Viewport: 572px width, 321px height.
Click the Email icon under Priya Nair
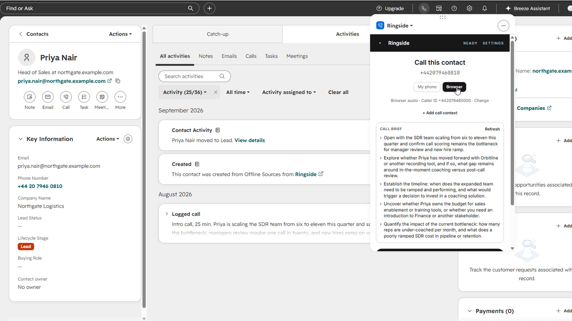(48, 97)
